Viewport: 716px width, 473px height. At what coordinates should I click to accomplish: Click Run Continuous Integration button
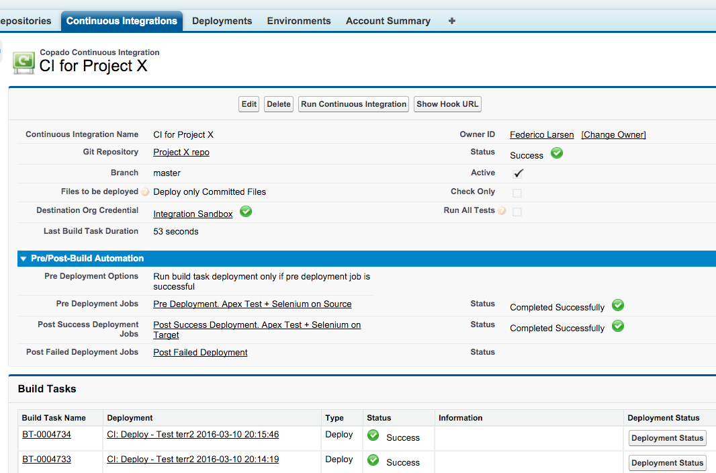(353, 104)
